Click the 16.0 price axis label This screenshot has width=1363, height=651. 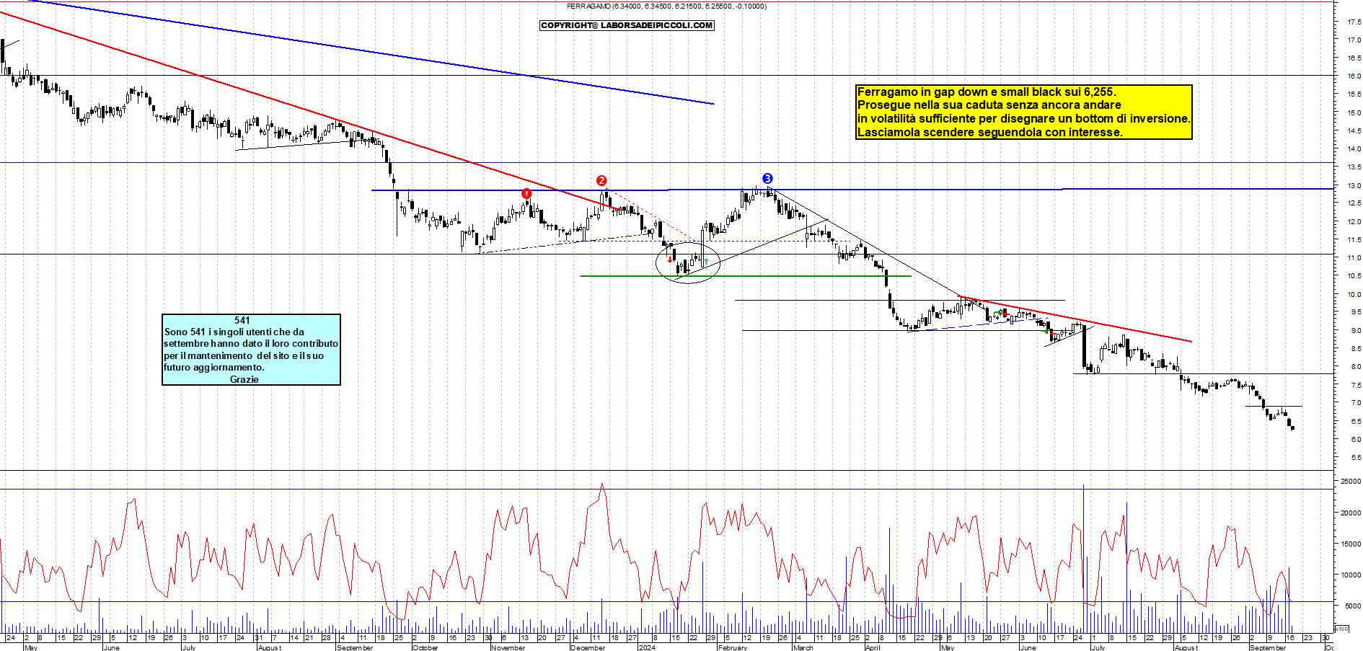pos(1354,76)
